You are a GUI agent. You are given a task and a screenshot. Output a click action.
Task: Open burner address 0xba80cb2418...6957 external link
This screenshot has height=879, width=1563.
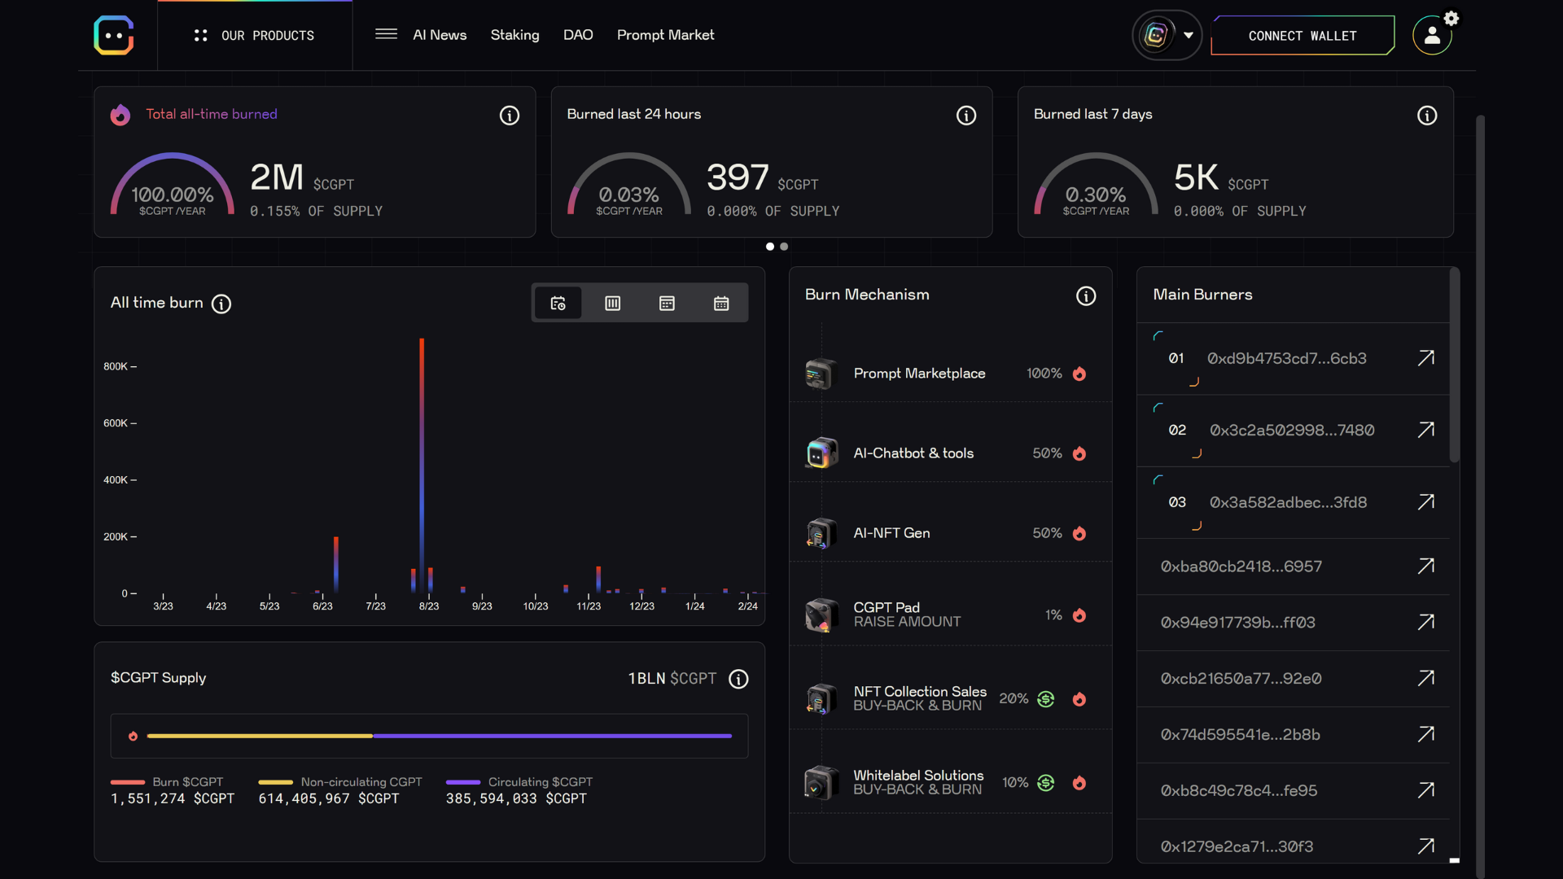point(1426,566)
